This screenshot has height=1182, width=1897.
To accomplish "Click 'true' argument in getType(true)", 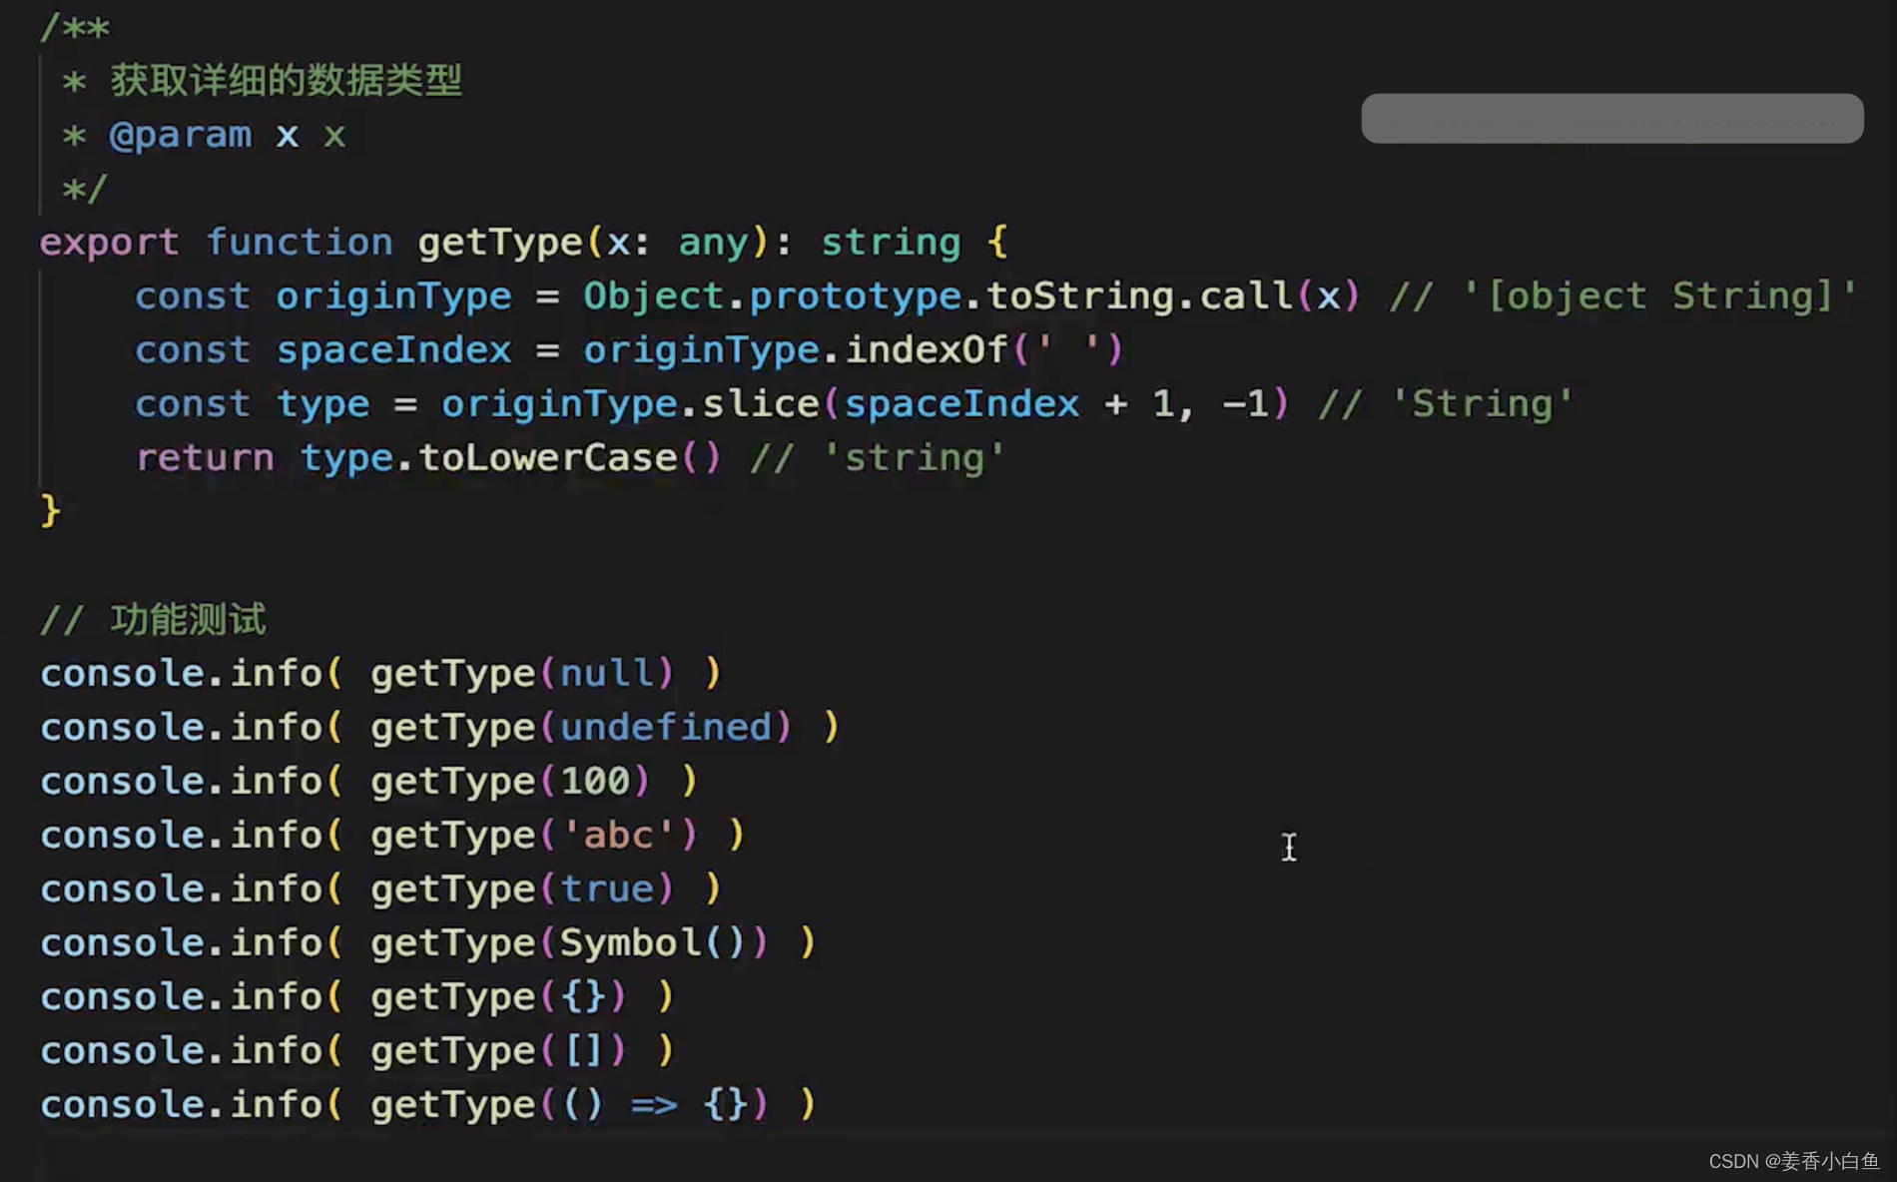I will [606, 888].
